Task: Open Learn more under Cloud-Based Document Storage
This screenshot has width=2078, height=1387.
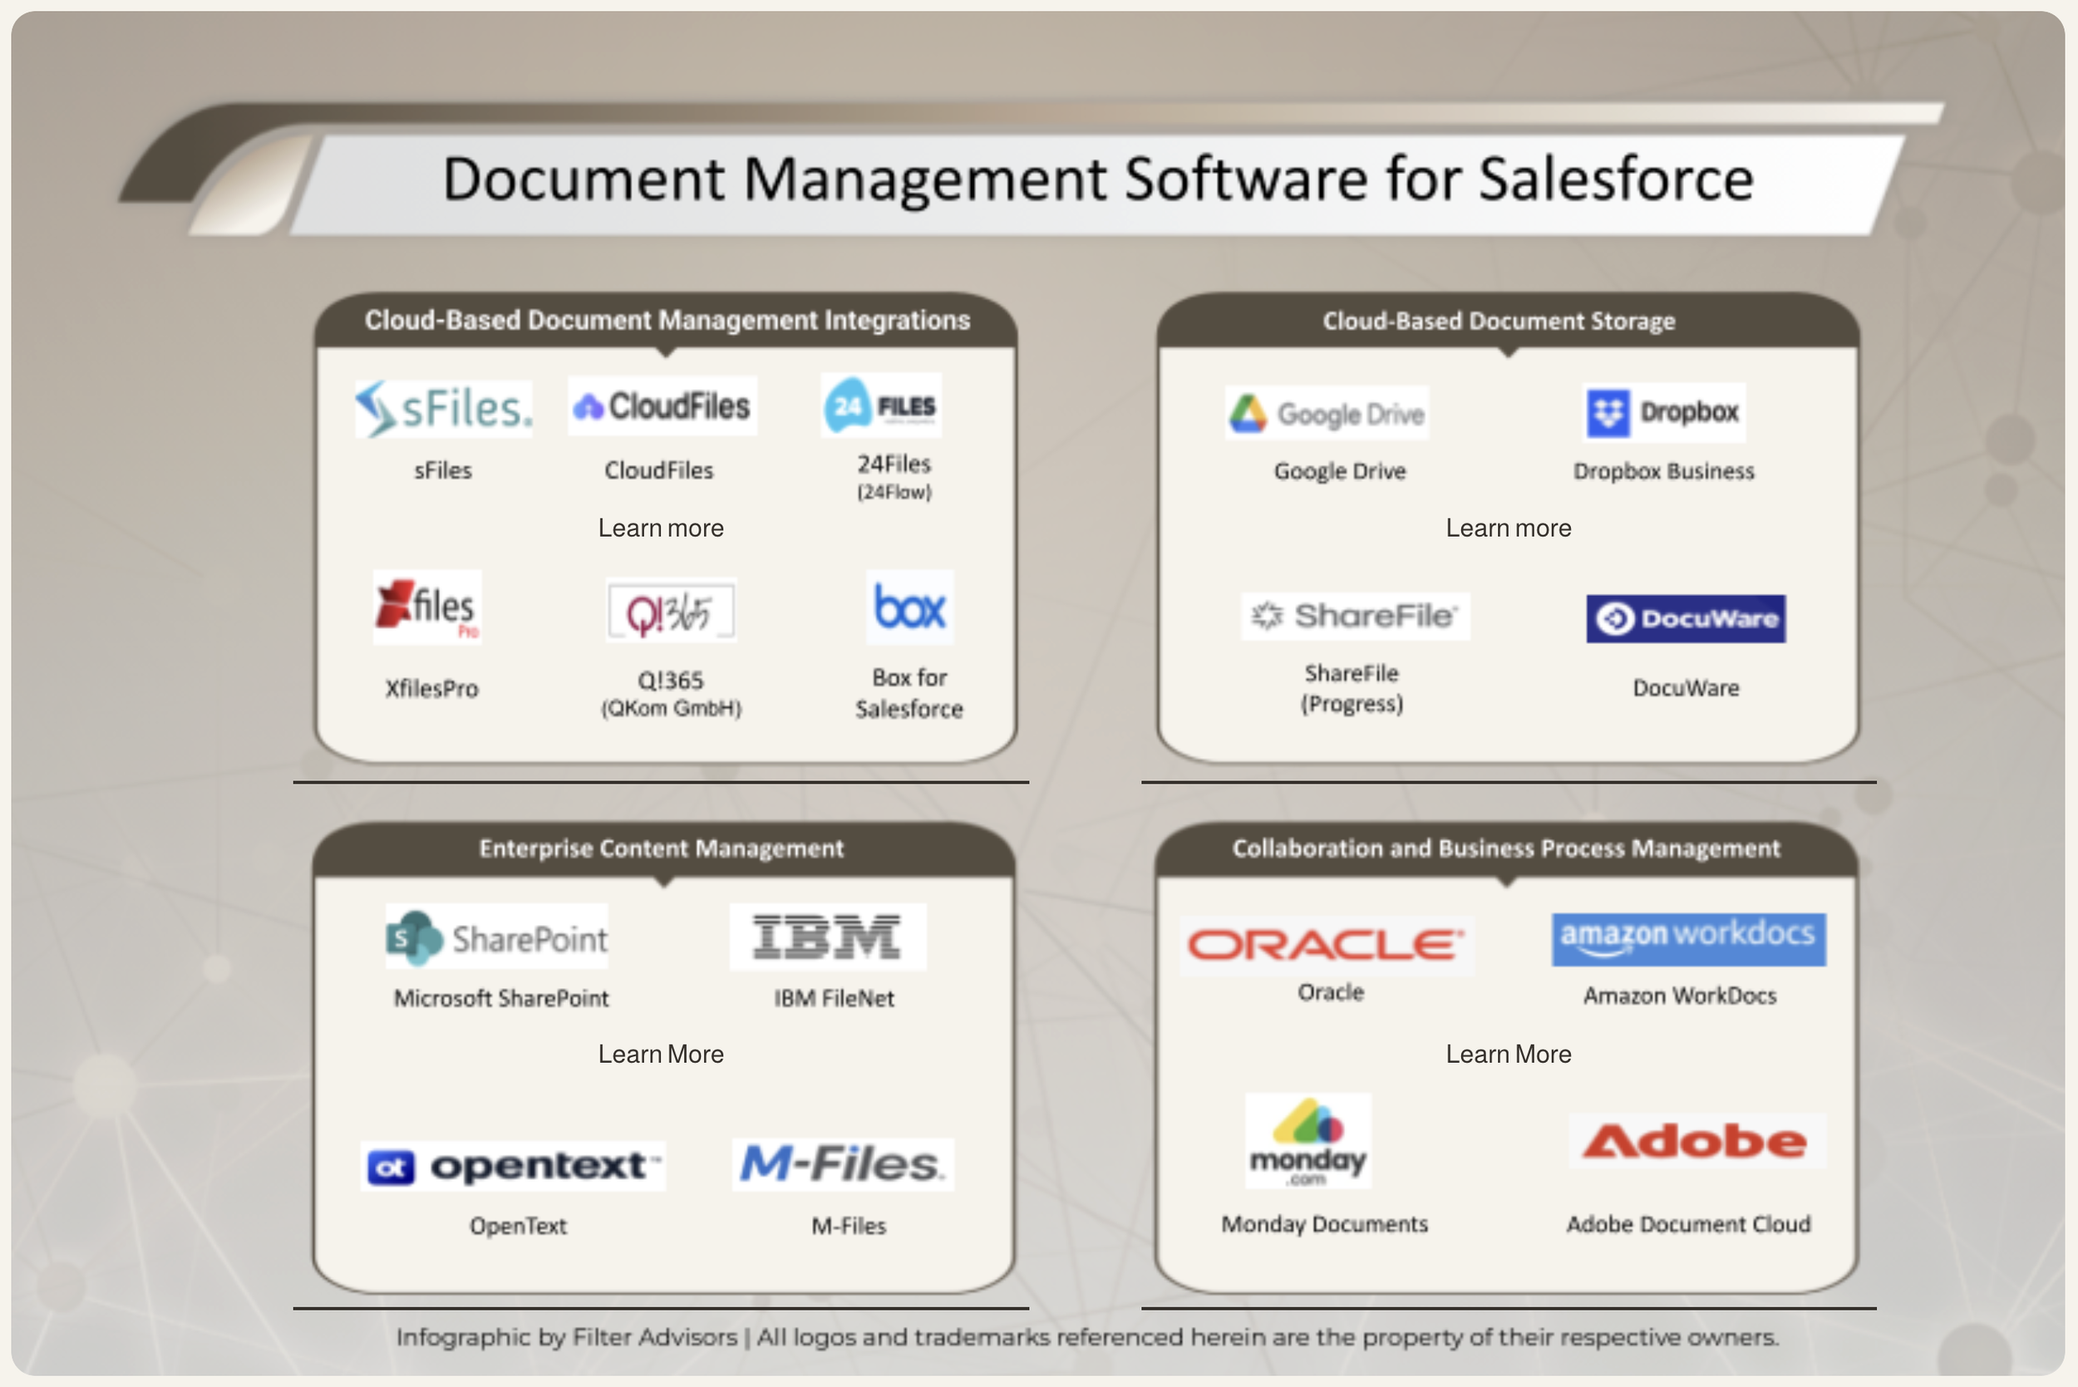Action: [1509, 528]
